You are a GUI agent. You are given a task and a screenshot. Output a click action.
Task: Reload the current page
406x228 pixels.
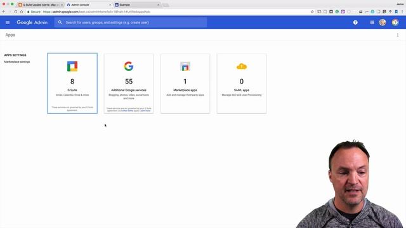(x=15, y=11)
